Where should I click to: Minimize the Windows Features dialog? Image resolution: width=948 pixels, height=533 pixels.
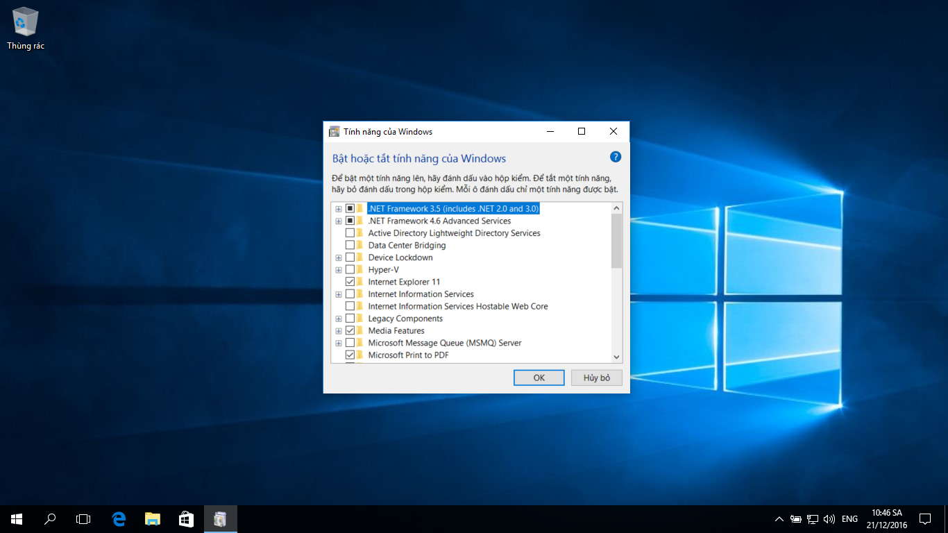(550, 131)
